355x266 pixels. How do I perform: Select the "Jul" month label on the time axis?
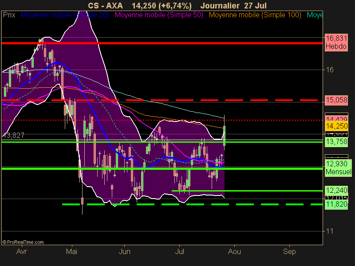point(179,251)
